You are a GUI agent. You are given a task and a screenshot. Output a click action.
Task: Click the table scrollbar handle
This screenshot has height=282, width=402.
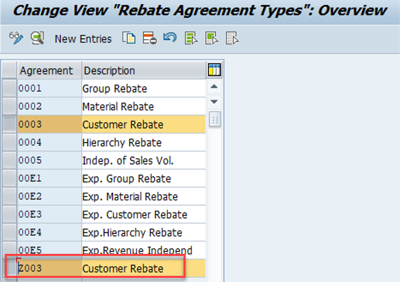[215, 119]
